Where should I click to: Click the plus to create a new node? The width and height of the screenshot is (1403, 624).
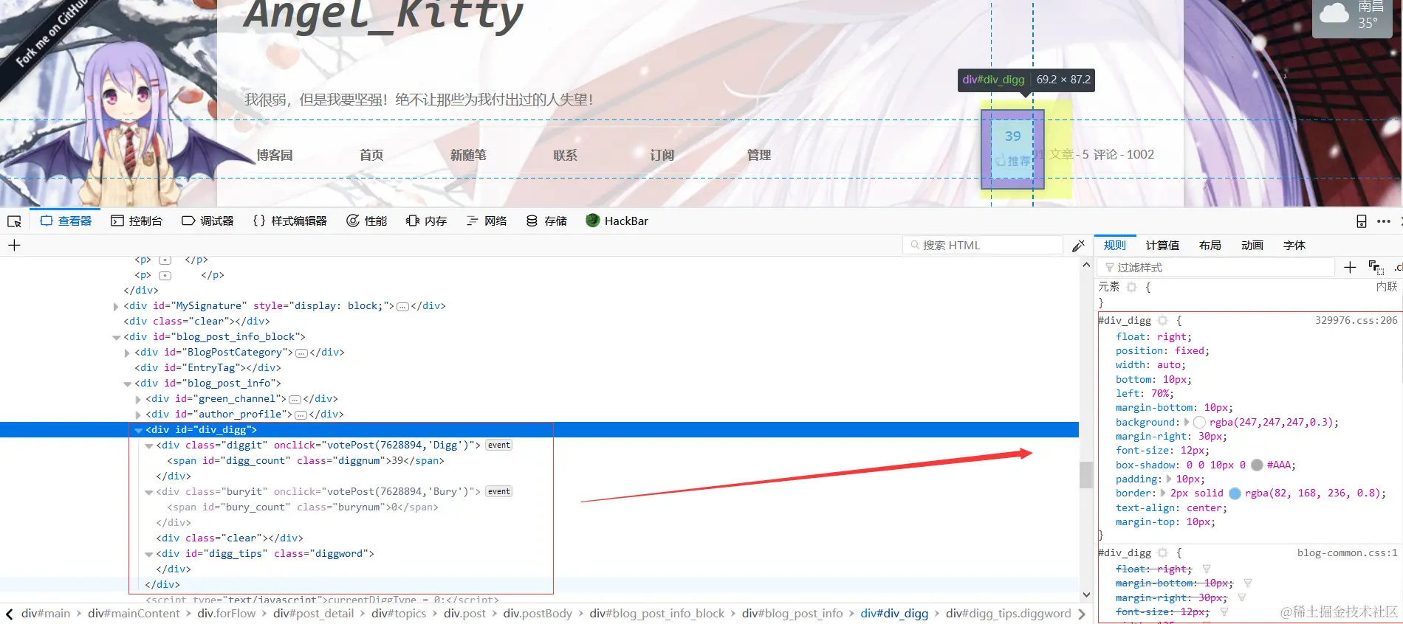click(x=14, y=245)
